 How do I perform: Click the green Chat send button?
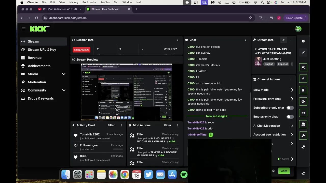(x=284, y=171)
